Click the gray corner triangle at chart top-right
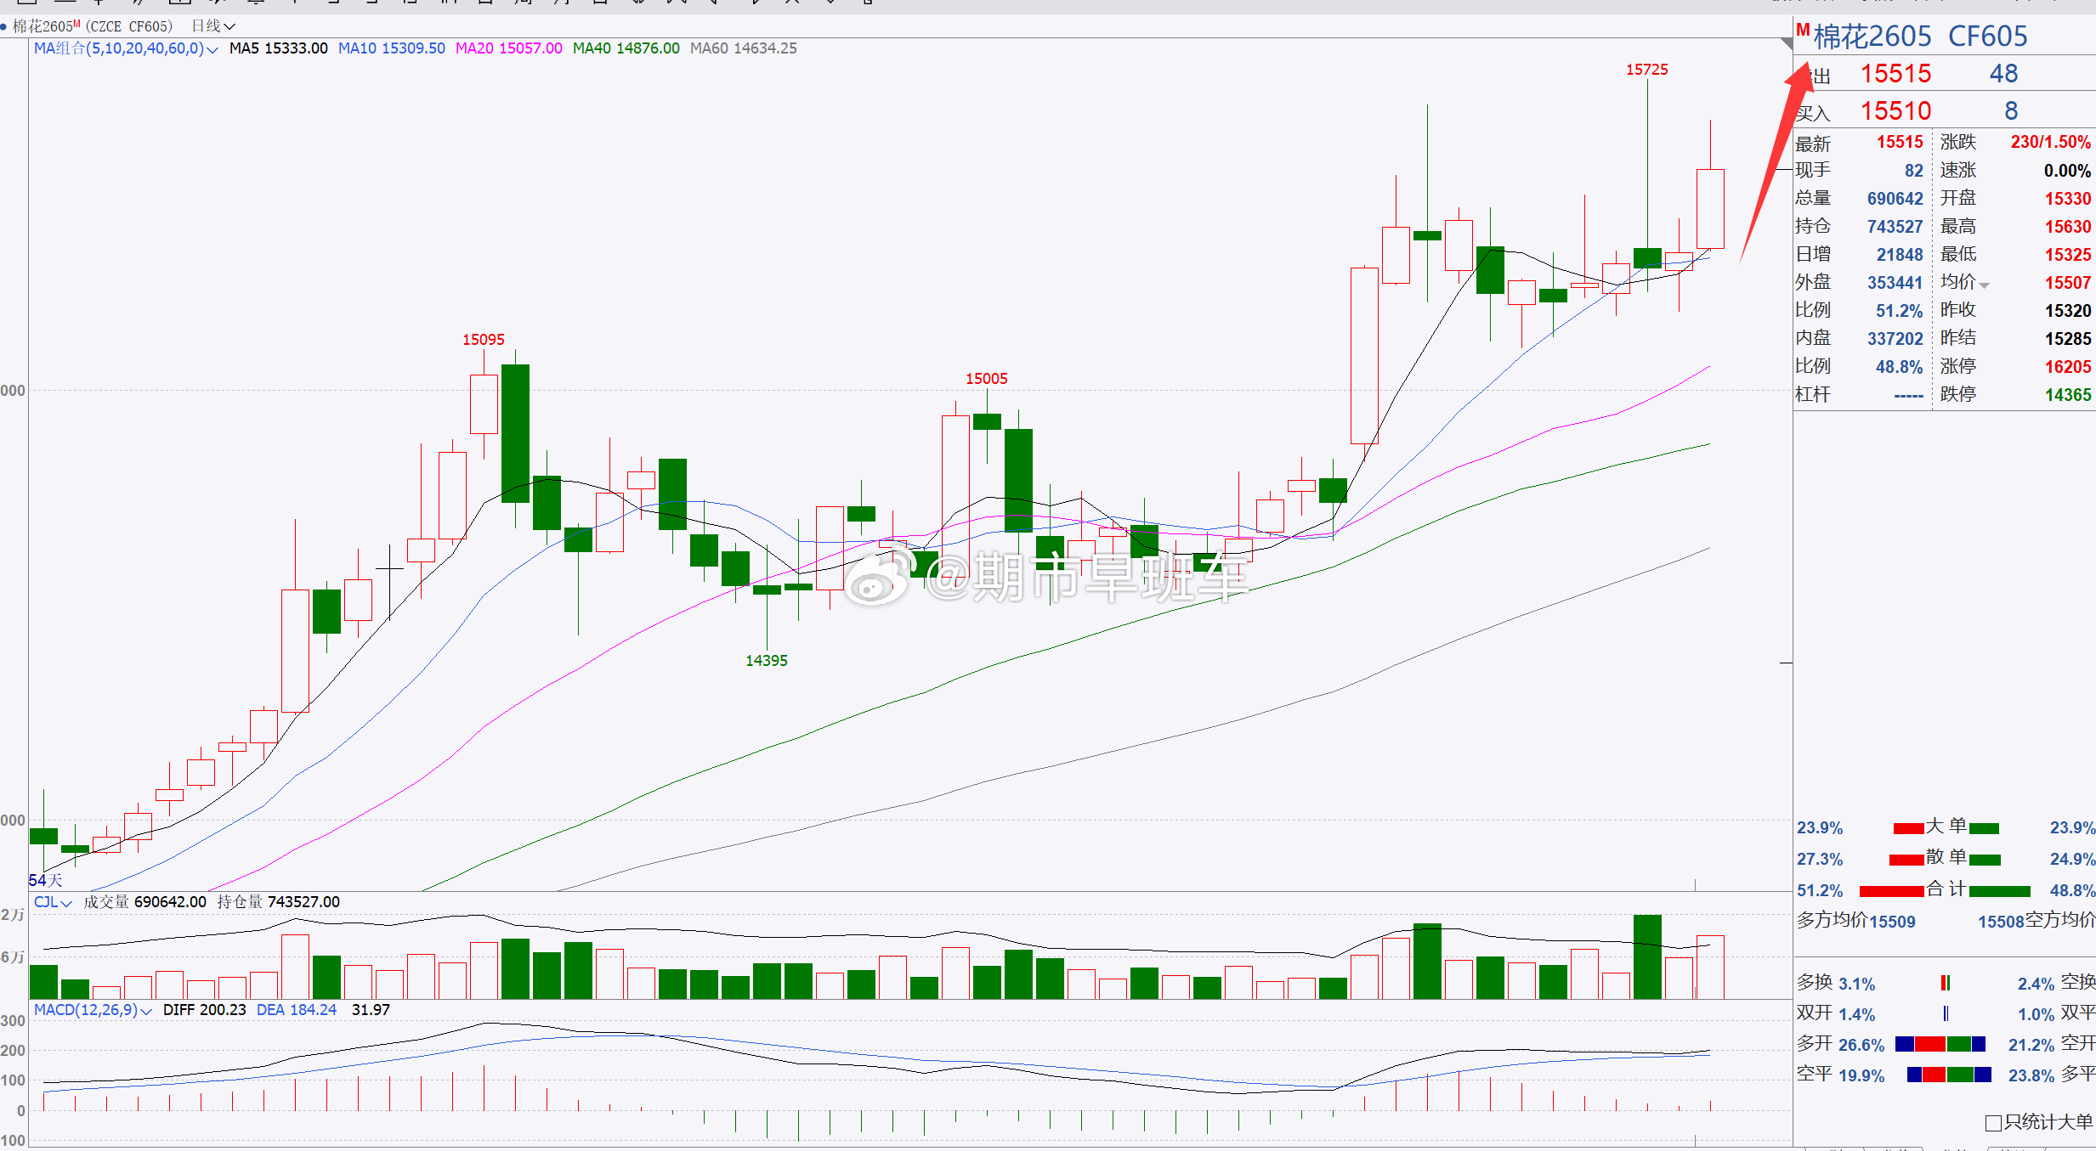 click(1787, 43)
